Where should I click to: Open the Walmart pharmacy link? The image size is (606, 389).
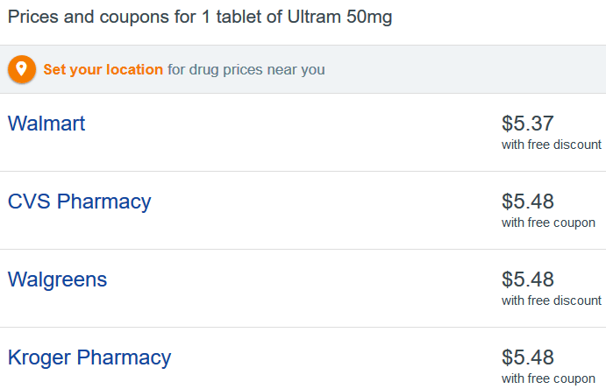click(46, 124)
